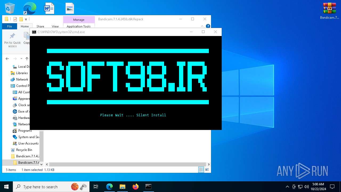Open Appearance and Personalization tree entry
341x192 pixels.
pos(21,99)
